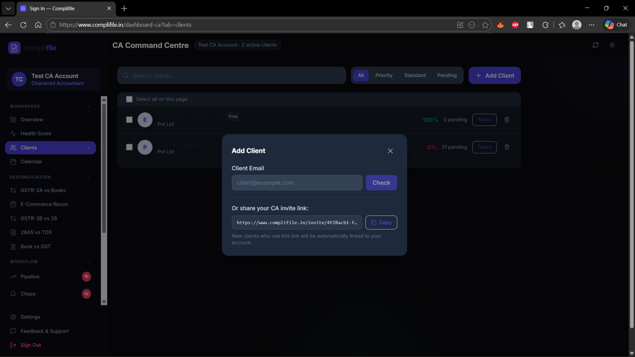635x357 pixels.
Task: Open the browser extensions puzzle icon
Action: point(545,25)
